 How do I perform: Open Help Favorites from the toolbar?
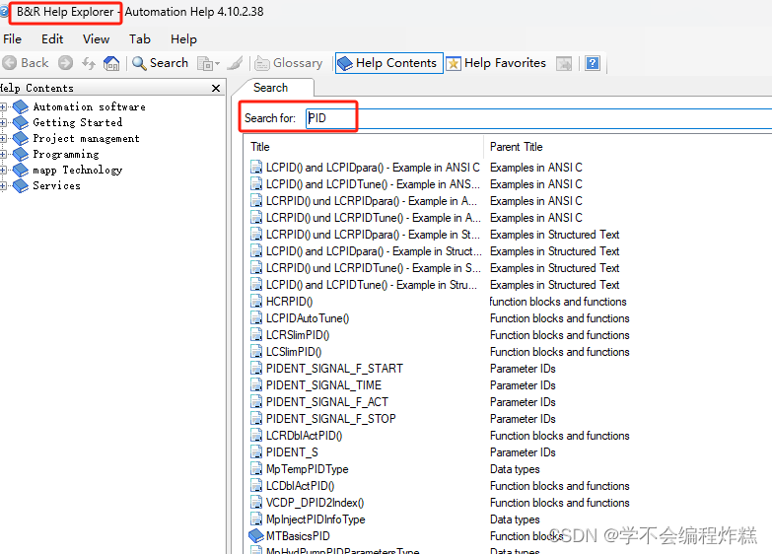coord(496,63)
